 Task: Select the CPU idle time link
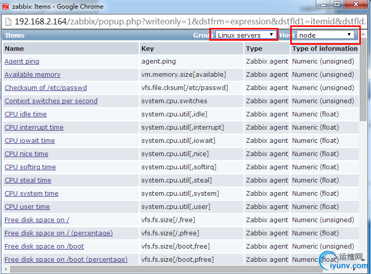tap(25, 114)
